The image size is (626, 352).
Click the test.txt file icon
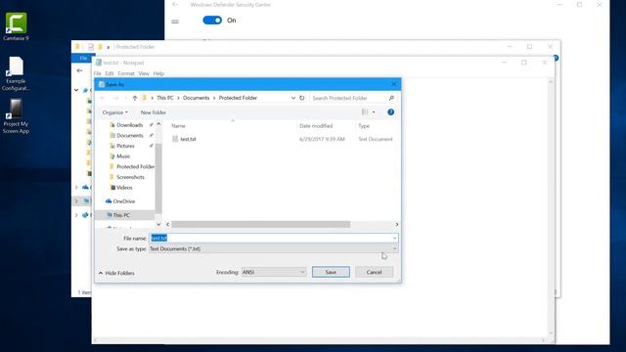pos(175,139)
